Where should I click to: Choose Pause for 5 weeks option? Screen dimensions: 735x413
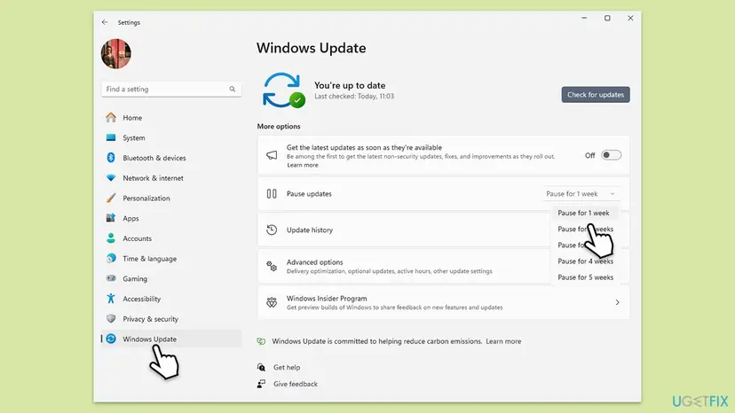pyautogui.click(x=586, y=277)
